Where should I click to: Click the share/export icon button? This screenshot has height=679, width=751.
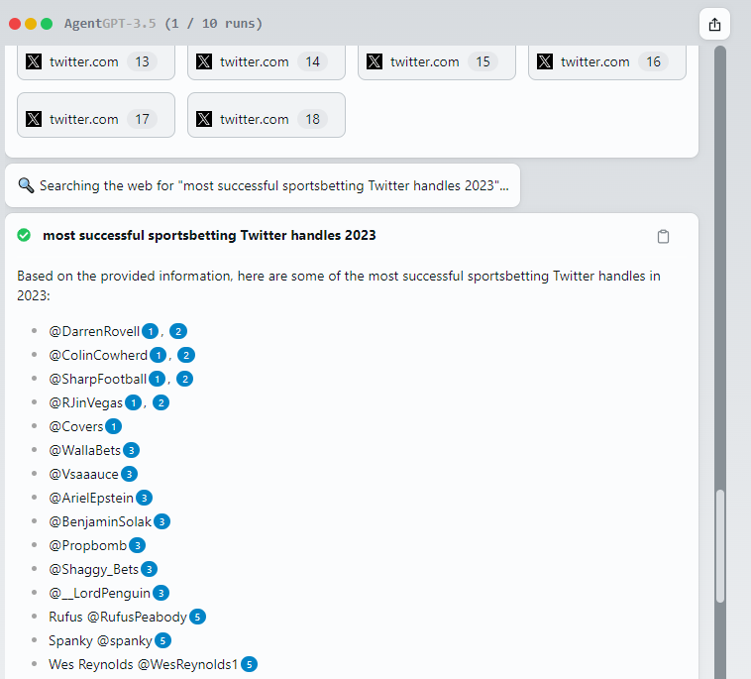tap(714, 24)
